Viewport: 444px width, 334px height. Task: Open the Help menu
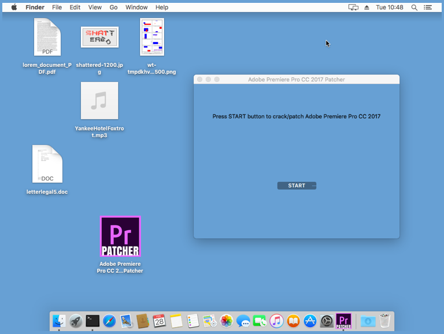point(162,8)
